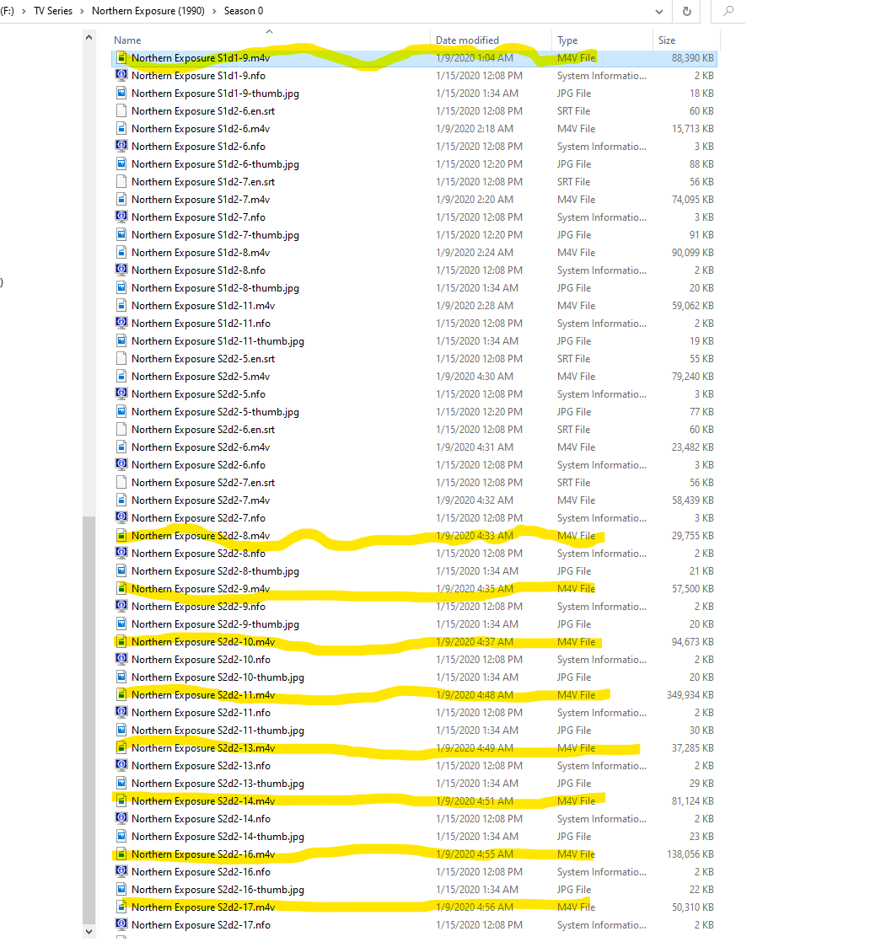
Task: Click icon of Northern Exposure S1d1-9.m4v
Action: 121,57
